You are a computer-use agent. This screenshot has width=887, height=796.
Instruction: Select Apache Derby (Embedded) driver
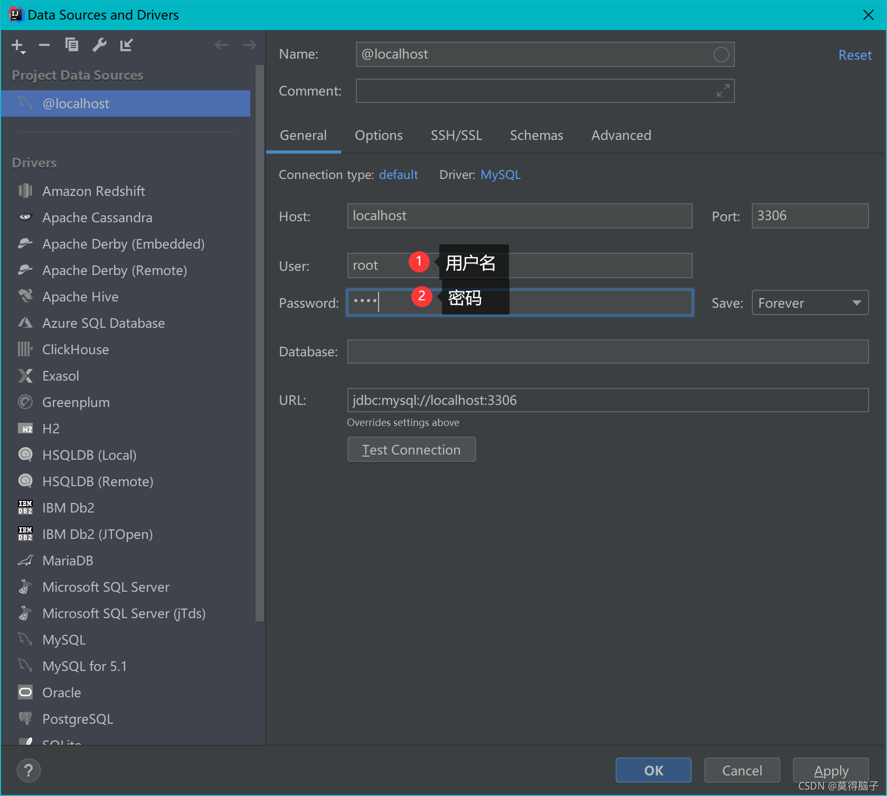coord(126,244)
